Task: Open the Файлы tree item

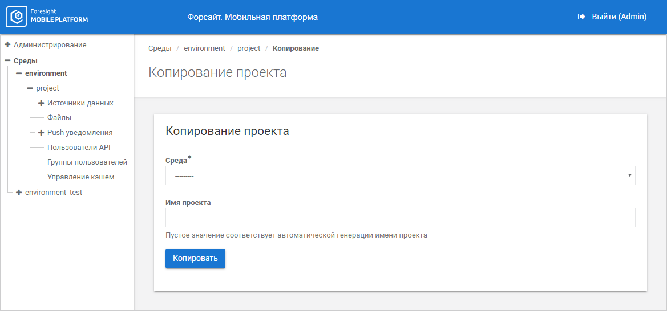Action: 59,118
